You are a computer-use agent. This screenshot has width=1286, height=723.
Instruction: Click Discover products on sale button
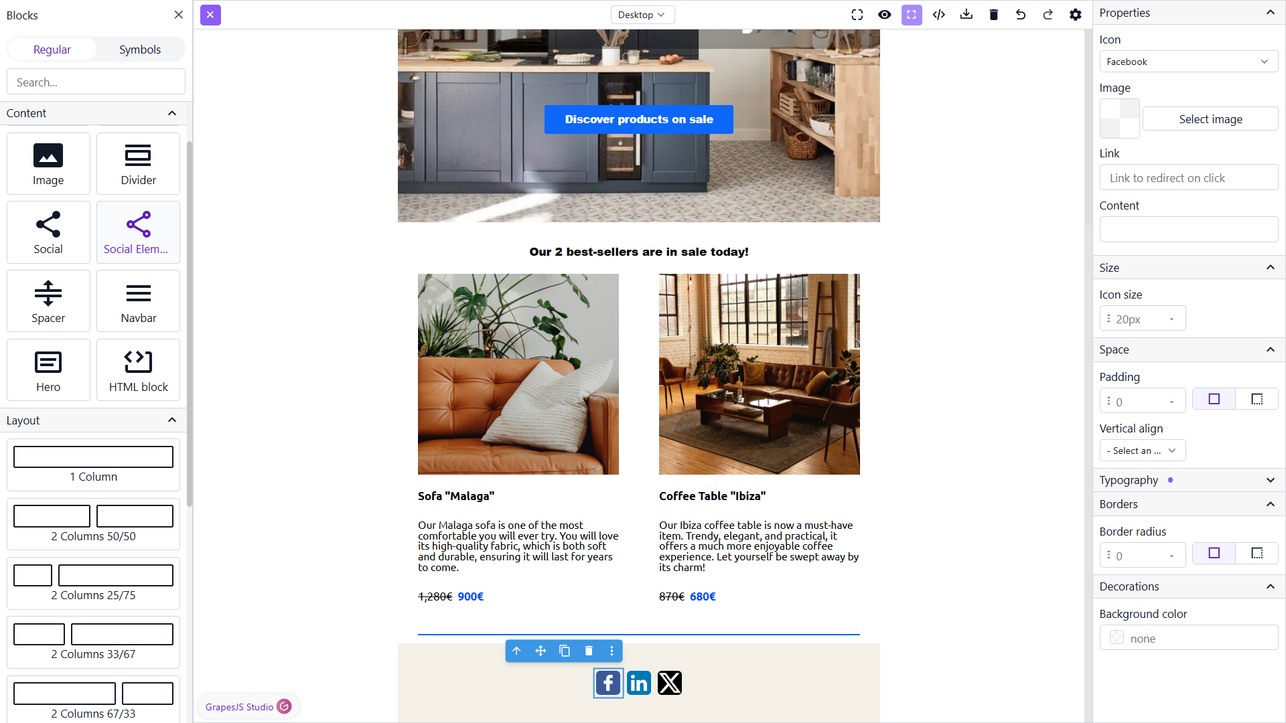click(x=639, y=119)
